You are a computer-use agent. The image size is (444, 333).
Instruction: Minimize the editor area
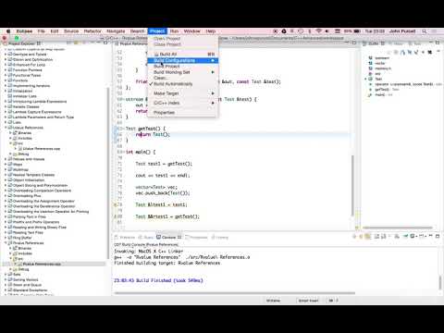coord(347,43)
